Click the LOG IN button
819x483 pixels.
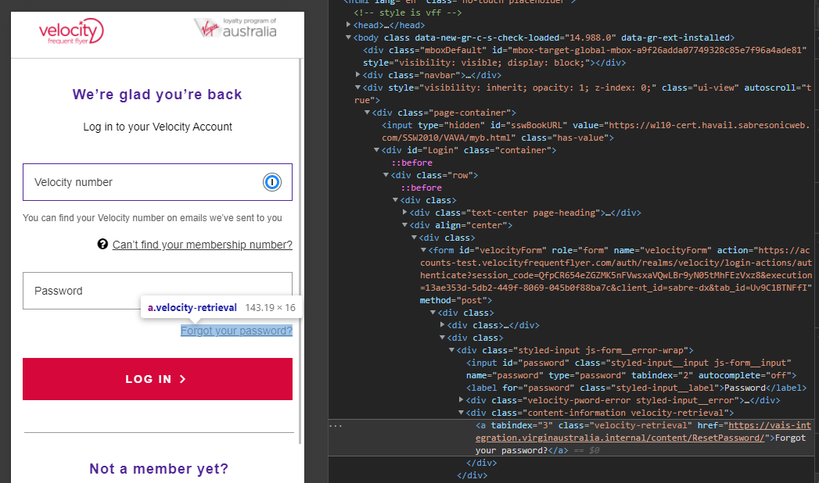(x=157, y=379)
